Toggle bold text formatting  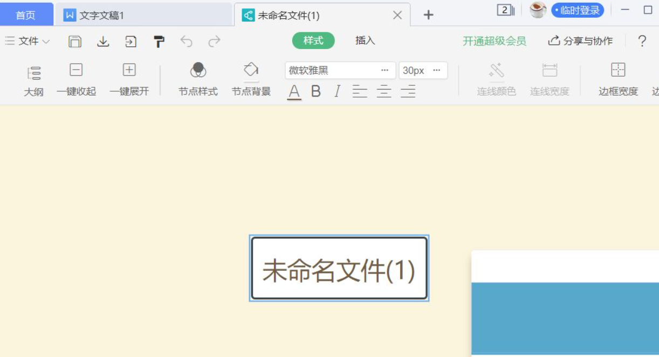coord(316,92)
